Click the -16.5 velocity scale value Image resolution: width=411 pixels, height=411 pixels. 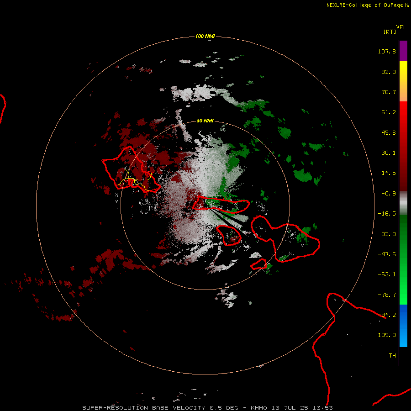coord(387,214)
